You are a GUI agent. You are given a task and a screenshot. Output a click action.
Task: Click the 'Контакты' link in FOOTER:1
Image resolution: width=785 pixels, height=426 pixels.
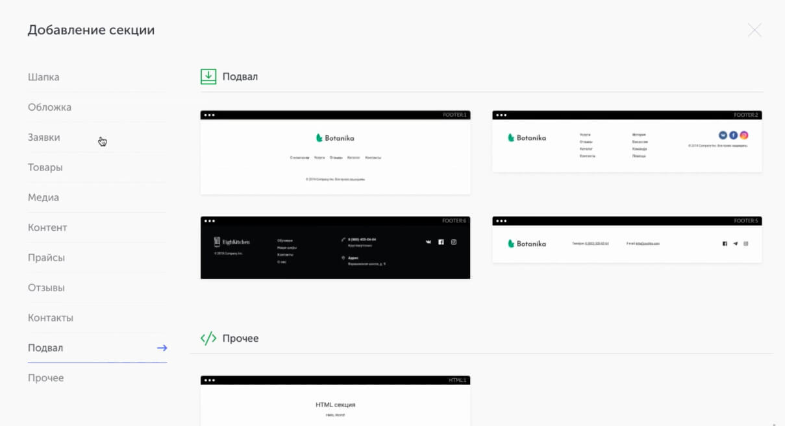tap(373, 158)
